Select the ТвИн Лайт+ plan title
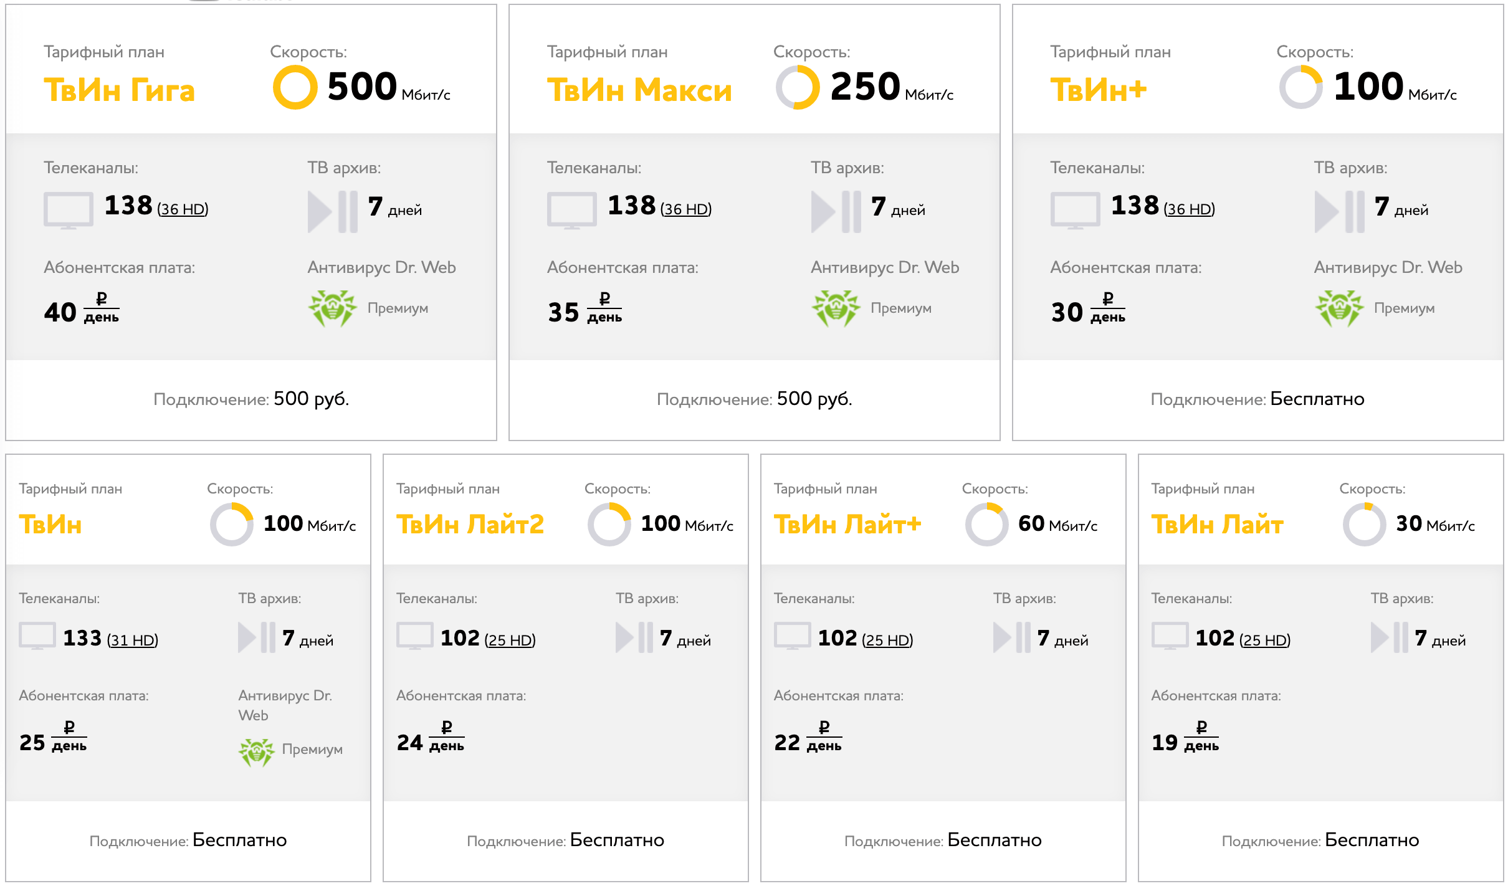The height and width of the screenshot is (886, 1508). pyautogui.click(x=847, y=525)
